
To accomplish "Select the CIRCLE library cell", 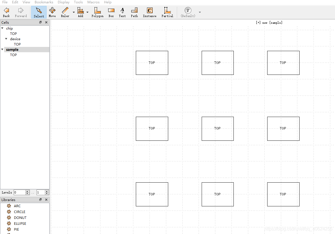I will pyautogui.click(x=20, y=212).
